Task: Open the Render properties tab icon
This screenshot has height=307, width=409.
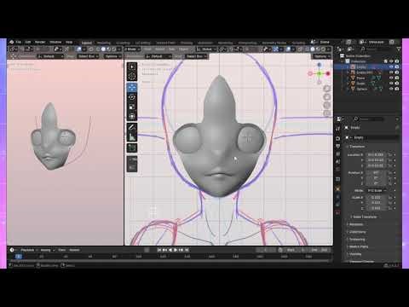Action: (x=337, y=138)
